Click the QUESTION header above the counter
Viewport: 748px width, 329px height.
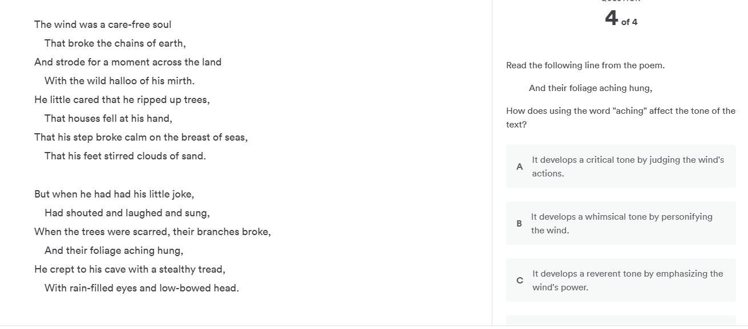[620, 2]
